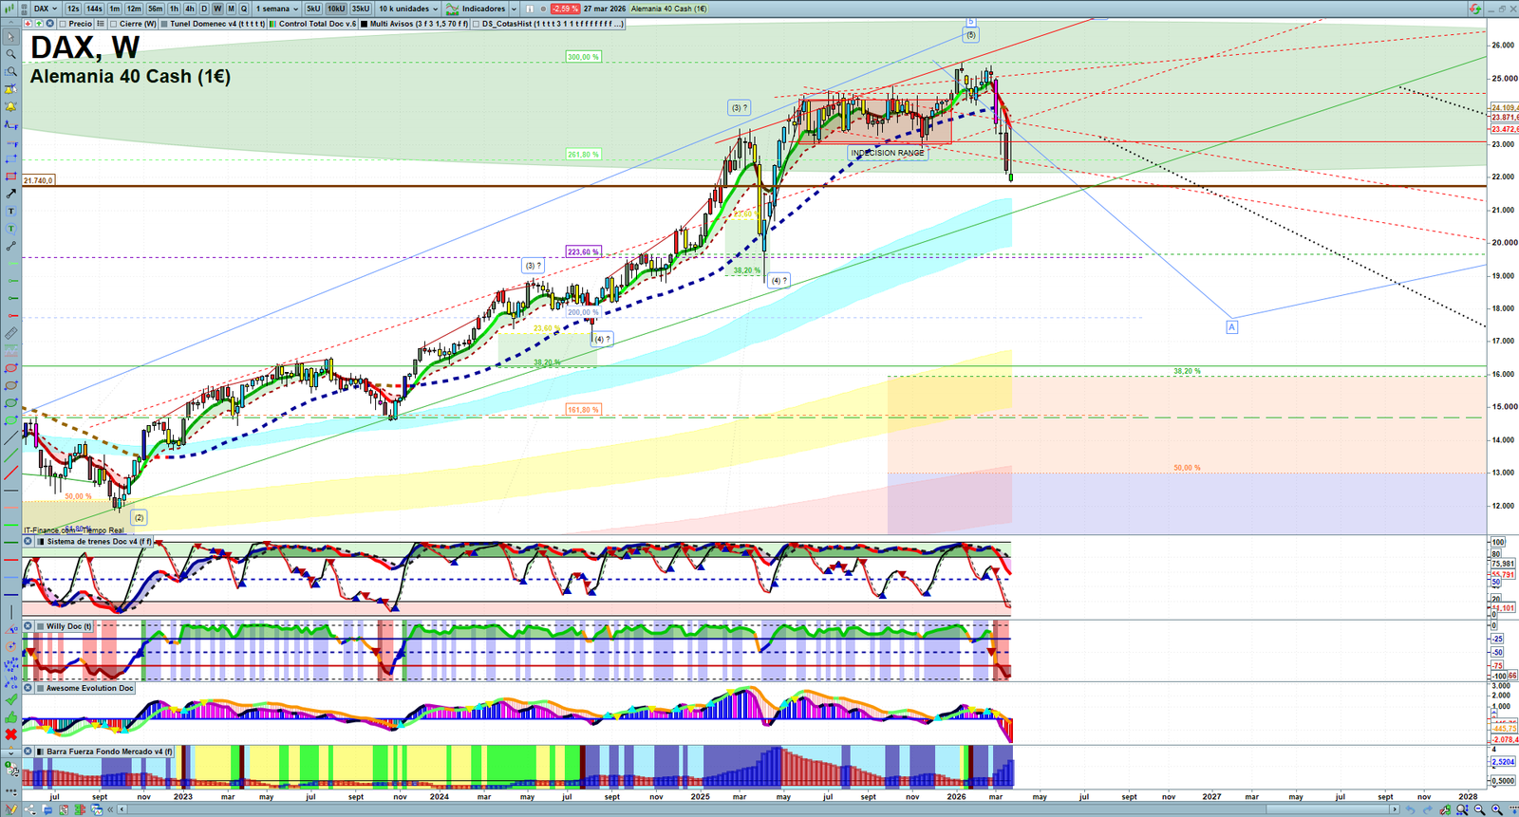Select the 1m timeframe

tap(115, 9)
